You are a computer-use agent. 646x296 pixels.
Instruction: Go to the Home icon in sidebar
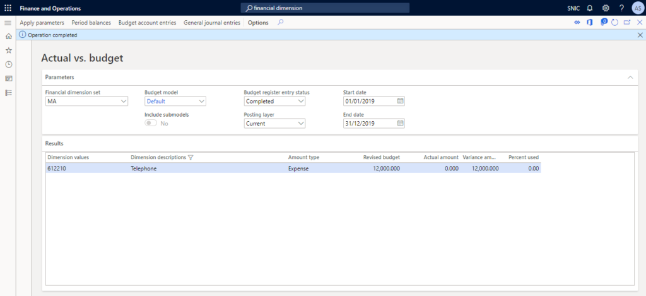(x=8, y=36)
